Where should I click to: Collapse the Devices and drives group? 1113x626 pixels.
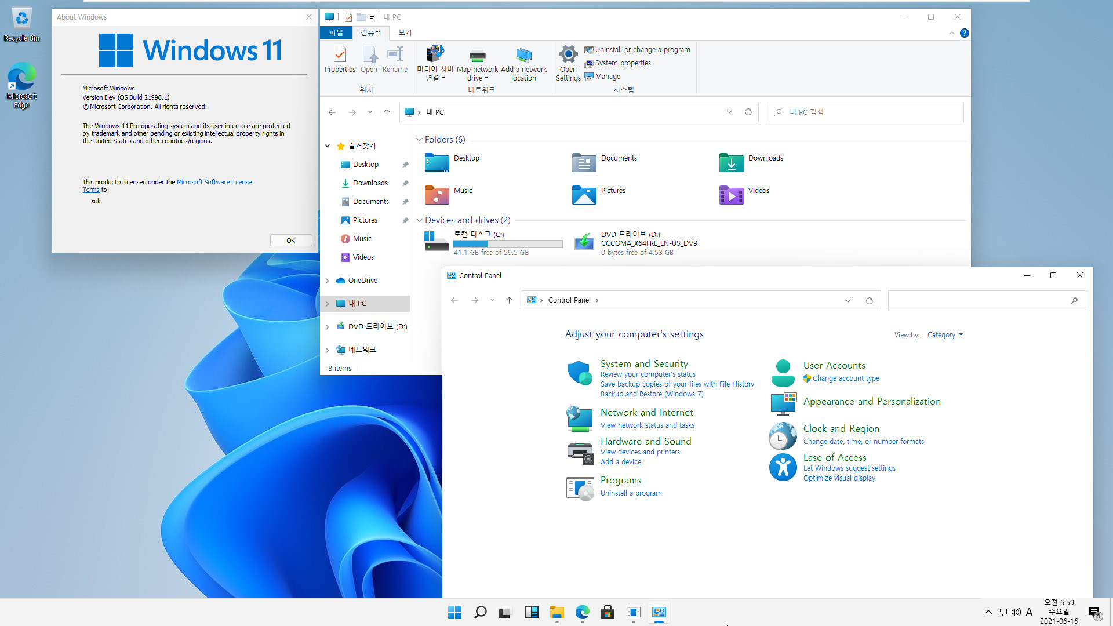419,220
